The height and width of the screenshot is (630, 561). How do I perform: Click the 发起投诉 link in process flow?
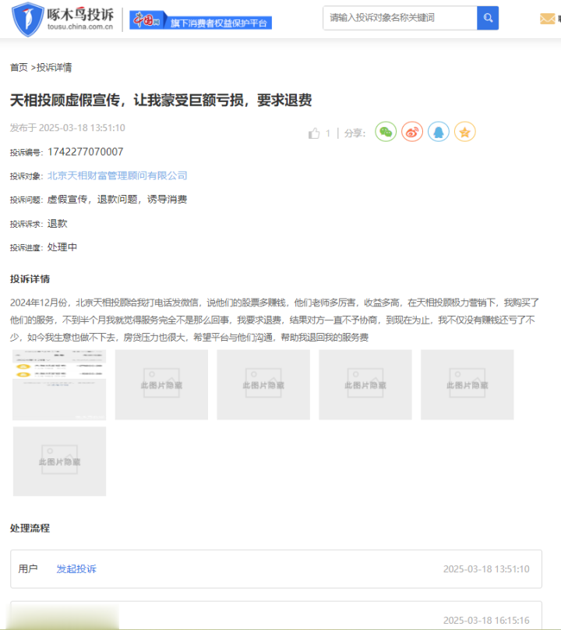pos(76,569)
